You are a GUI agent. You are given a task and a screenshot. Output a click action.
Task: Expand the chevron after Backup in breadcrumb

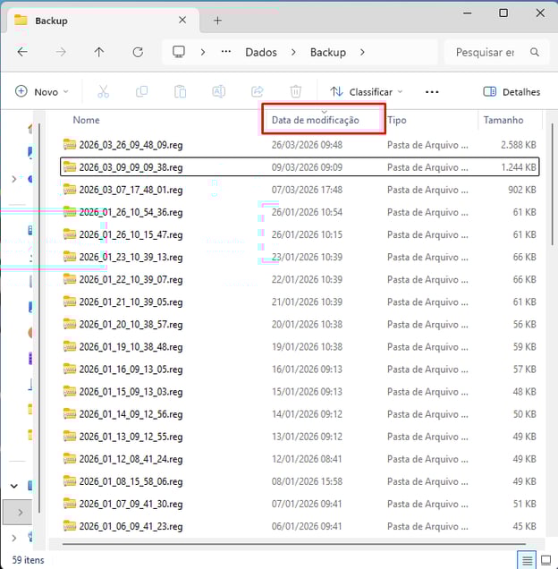[x=362, y=53]
